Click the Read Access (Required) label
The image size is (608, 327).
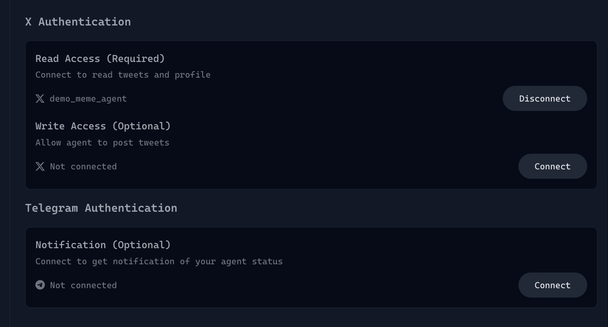[100, 59]
